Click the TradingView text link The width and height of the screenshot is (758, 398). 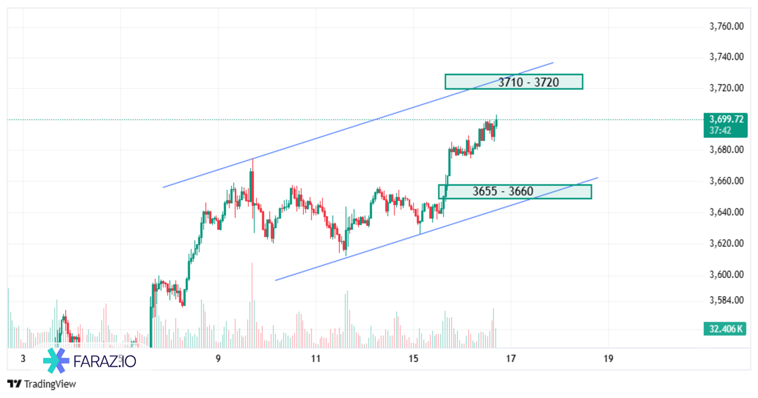click(49, 383)
